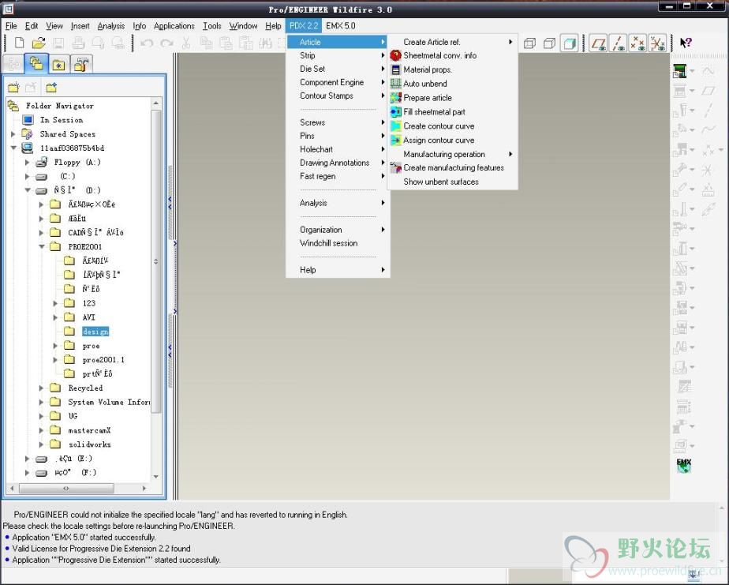
Task: Click horizontal scroll-right arrow in tree
Action: point(144,488)
